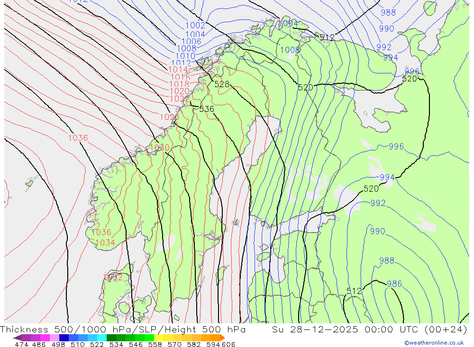The image size is (474, 347).
Task: Select the red 1014 pressure label
Action: pyautogui.click(x=178, y=70)
